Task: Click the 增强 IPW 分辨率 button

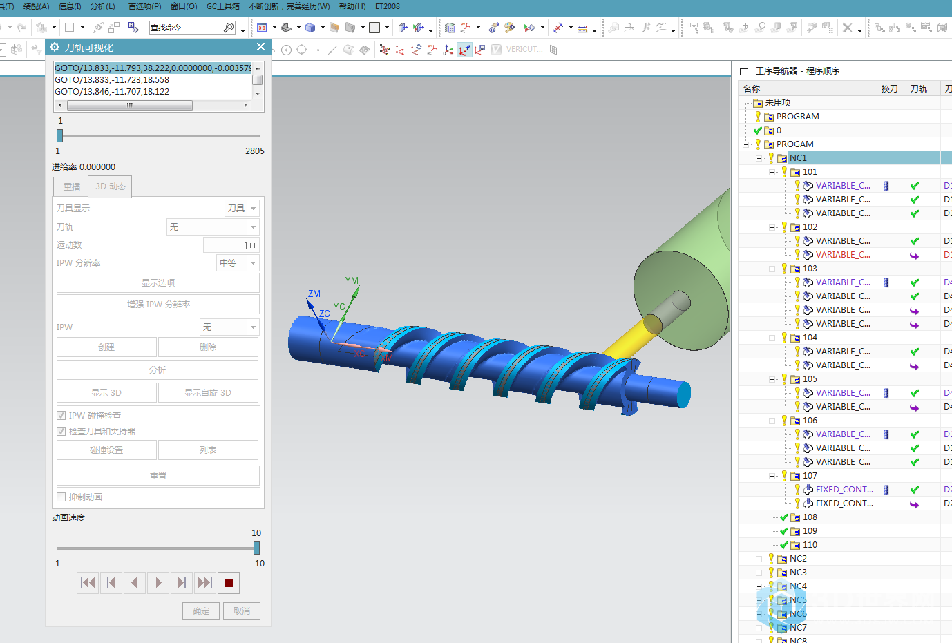Action: [x=158, y=304]
